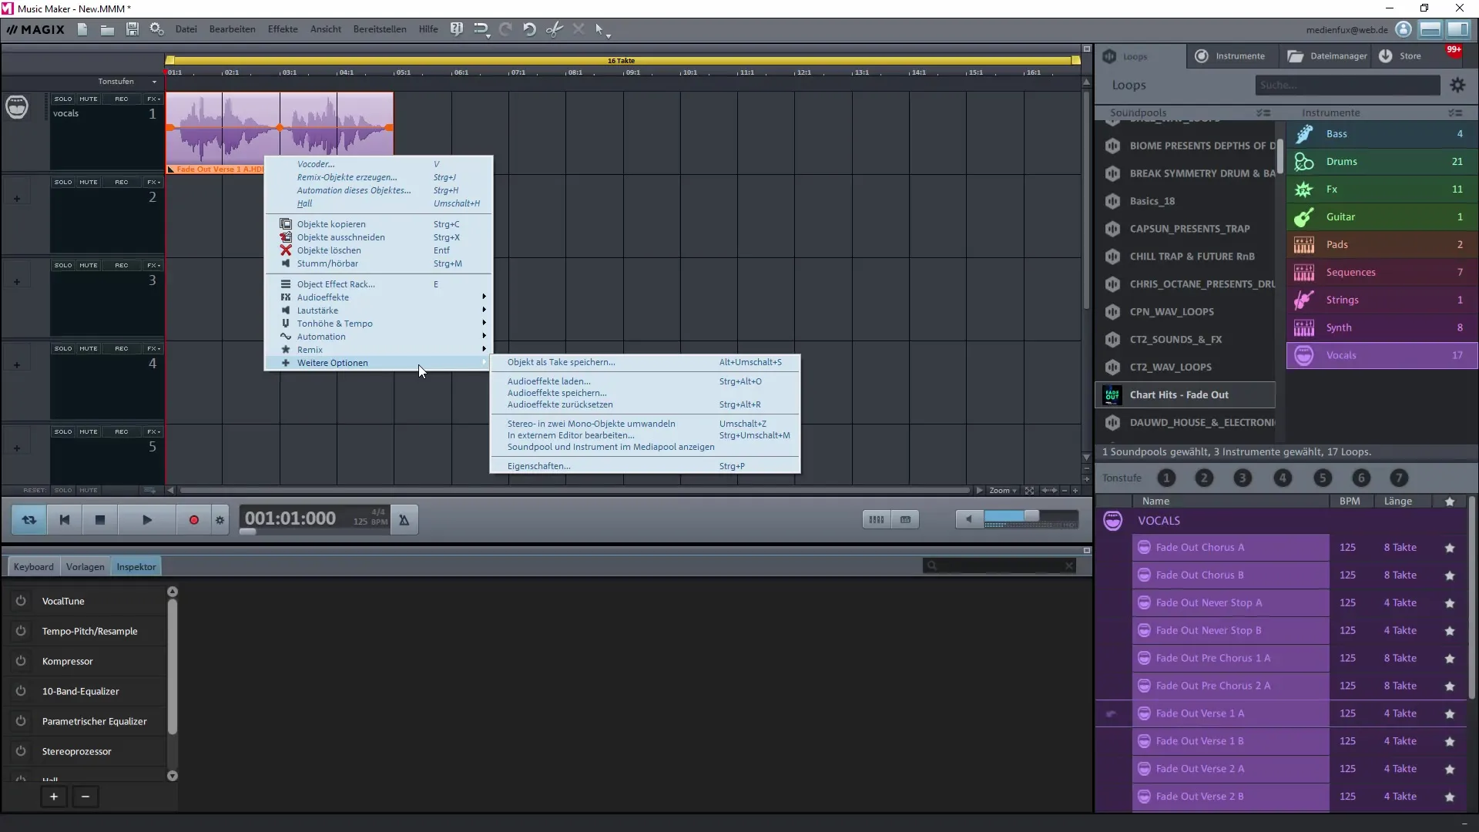
Task: Select Chart Hits - Fade Out soundpool
Action: tap(1185, 395)
